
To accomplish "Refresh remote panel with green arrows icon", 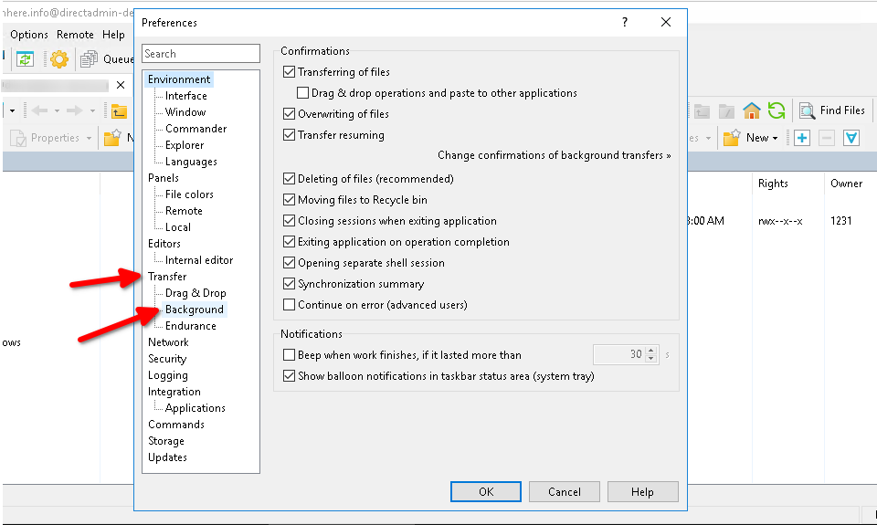I will [777, 111].
